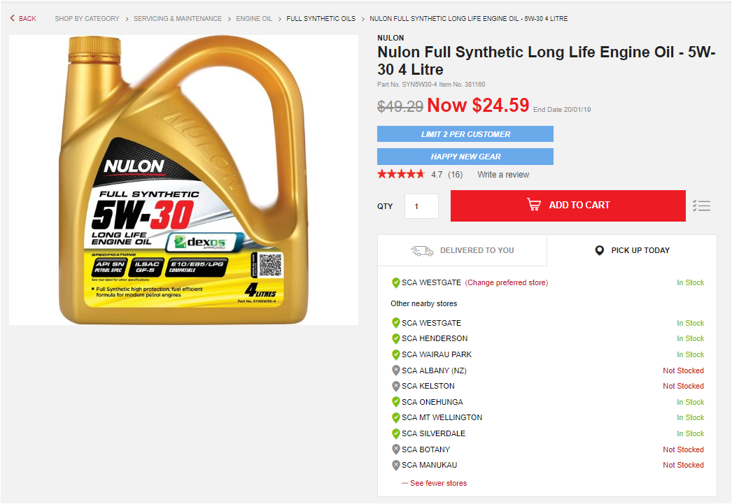The width and height of the screenshot is (732, 504).
Task: Navigate to Servicing & Maintenance breadcrumb
Action: pos(177,19)
